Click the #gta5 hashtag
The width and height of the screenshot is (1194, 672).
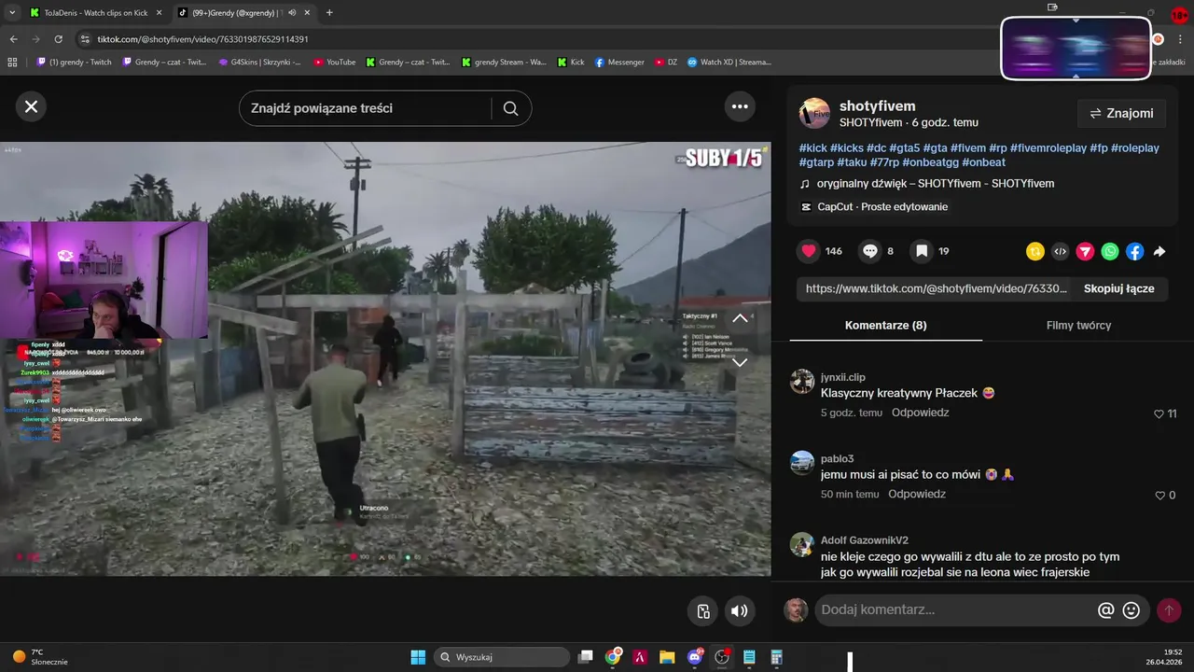point(904,147)
